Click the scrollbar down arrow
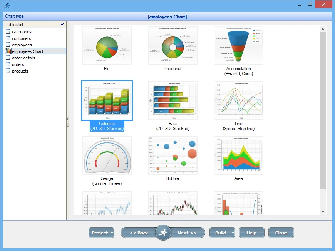The width and height of the screenshot is (335, 251). pyautogui.click(x=323, y=211)
